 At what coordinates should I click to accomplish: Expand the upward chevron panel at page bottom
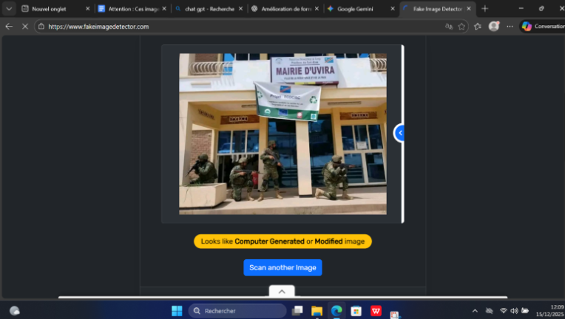click(281, 291)
